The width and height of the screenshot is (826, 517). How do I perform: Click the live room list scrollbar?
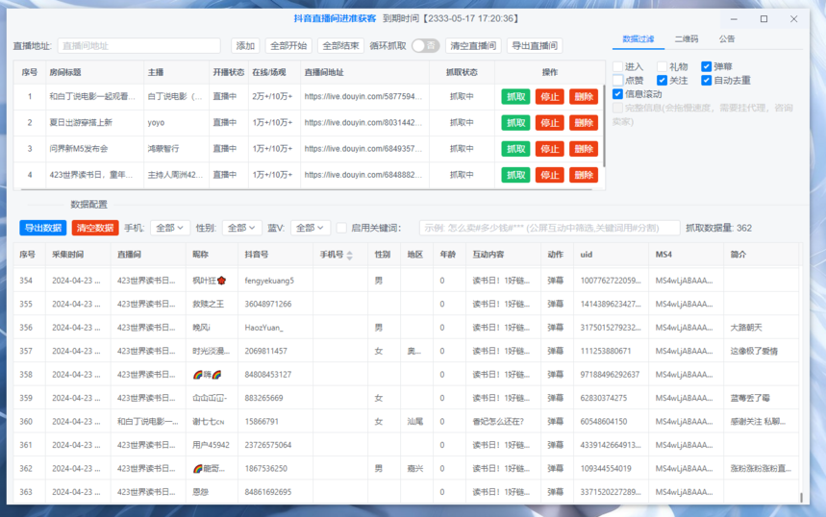click(x=604, y=126)
